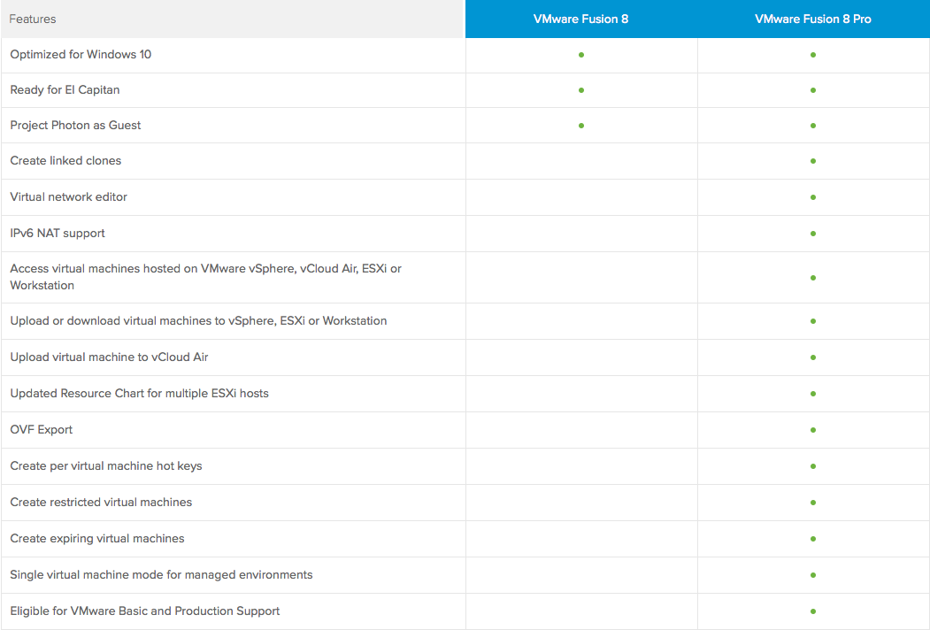Click the Pro dot for per-VM hot keys
Viewport: 930px width, 630px height.
point(813,466)
